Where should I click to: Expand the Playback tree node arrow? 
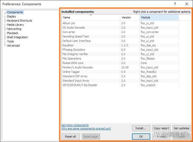pyautogui.click(x=5, y=33)
